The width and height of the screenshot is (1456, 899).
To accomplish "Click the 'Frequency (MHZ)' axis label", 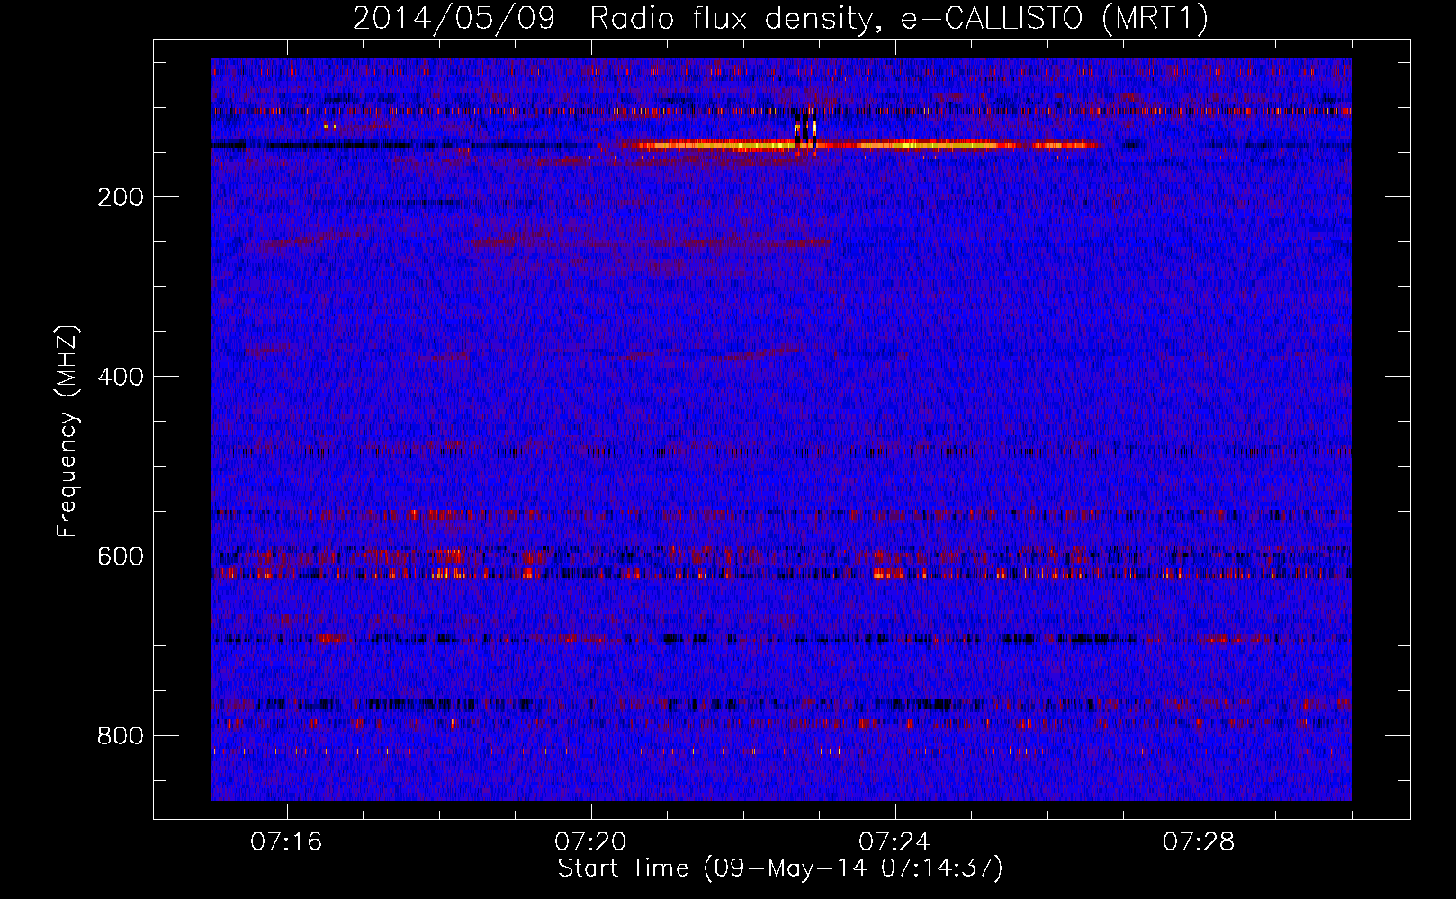I will (x=67, y=432).
